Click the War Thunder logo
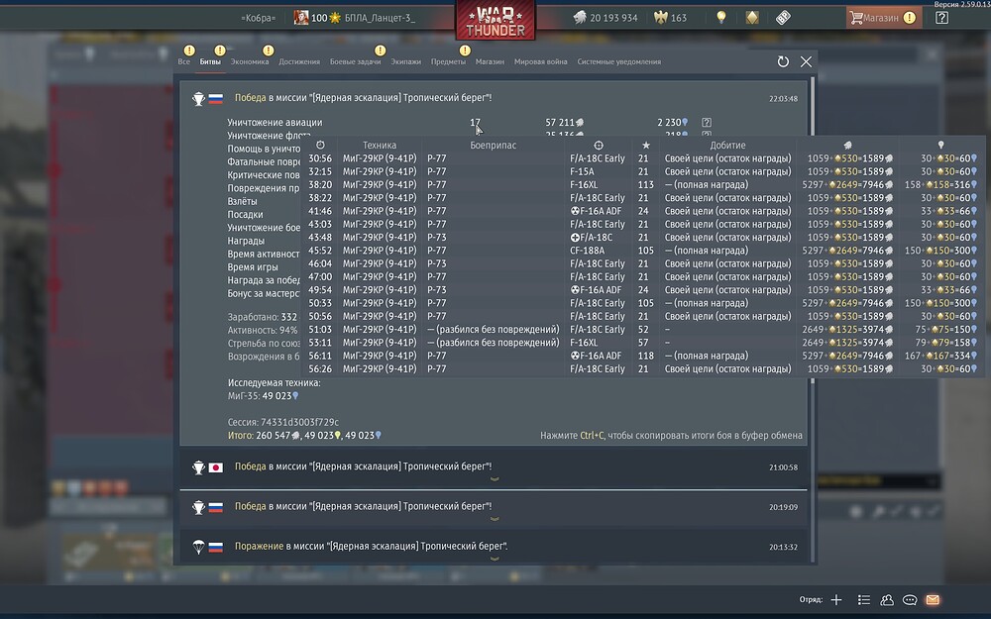991x619 pixels. click(495, 20)
